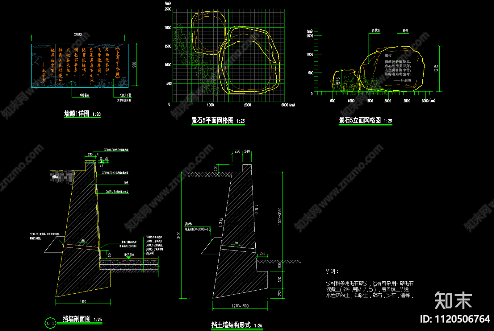Click the 1460 base width dimension

tap(83, 301)
